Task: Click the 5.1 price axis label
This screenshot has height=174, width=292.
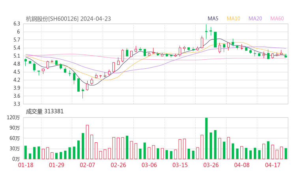Action: (17, 56)
